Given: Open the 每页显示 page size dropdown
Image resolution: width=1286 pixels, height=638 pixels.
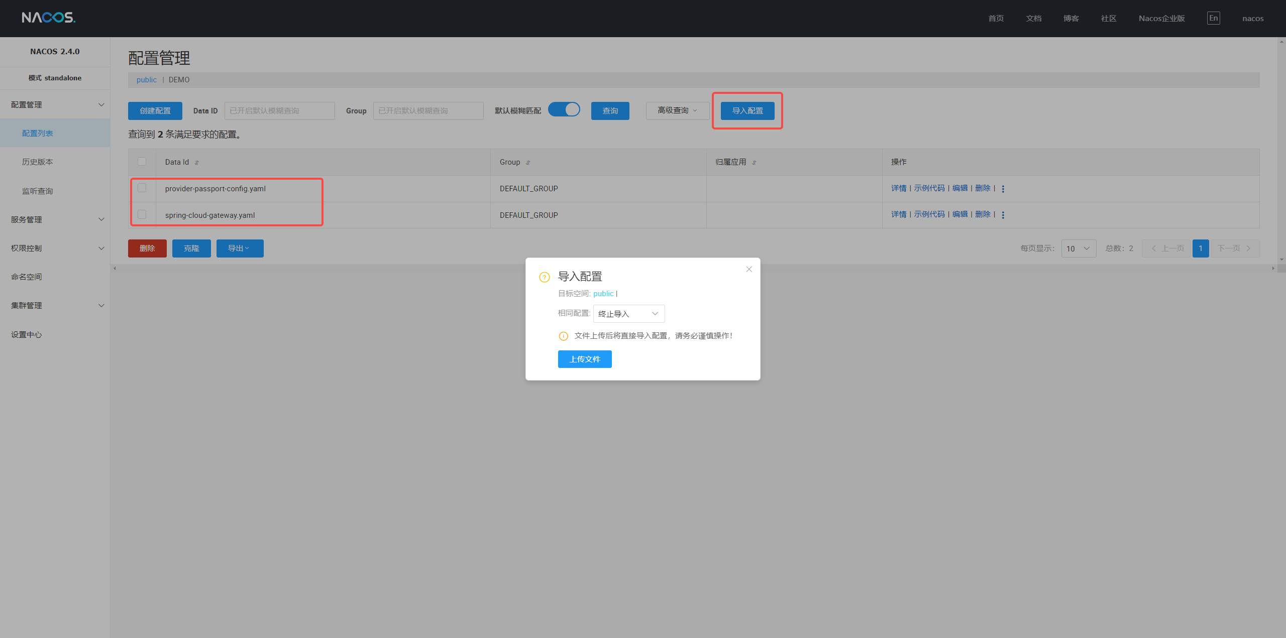Looking at the screenshot, I should tap(1078, 248).
